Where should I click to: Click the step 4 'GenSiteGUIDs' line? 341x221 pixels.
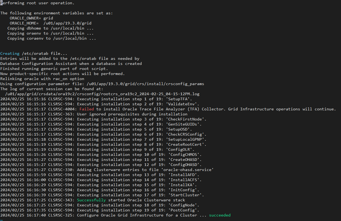pos(101,124)
